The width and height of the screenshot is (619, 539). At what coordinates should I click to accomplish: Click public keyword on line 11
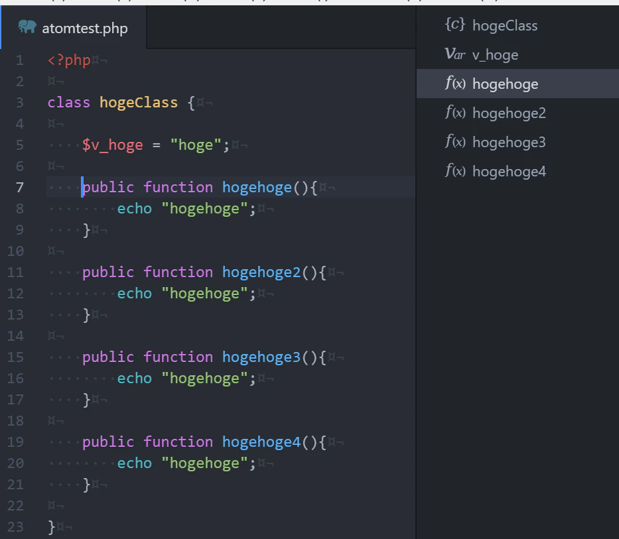[x=108, y=272]
